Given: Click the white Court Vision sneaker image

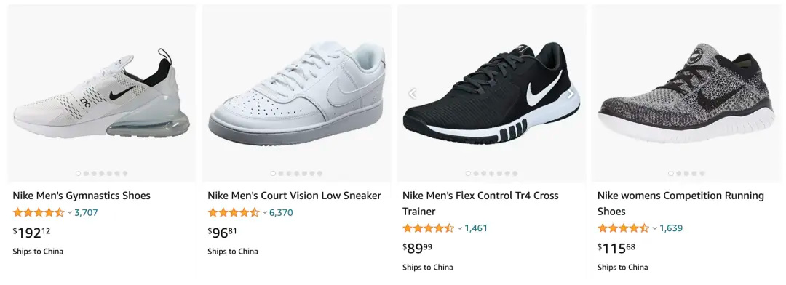Looking at the screenshot, I should 297,93.
